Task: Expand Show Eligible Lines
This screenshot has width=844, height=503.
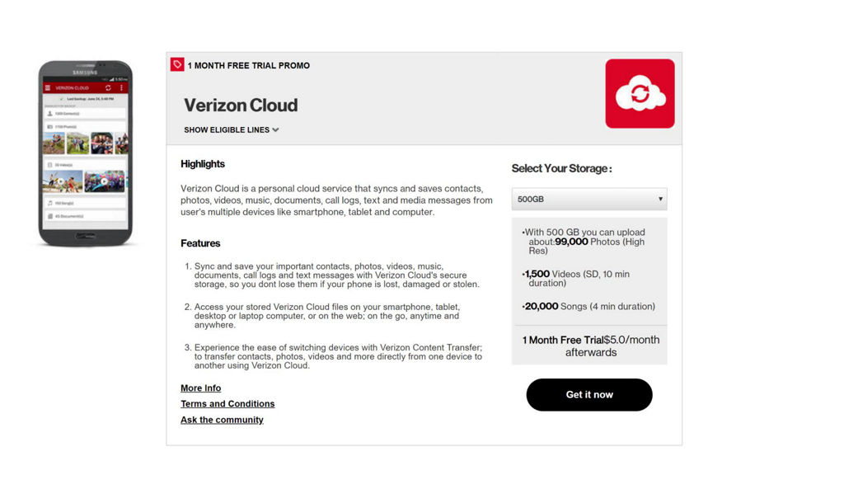Action: [x=232, y=130]
